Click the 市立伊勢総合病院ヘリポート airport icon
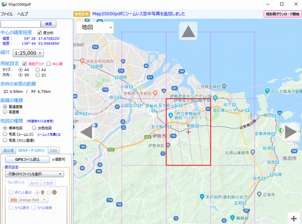 171,115
